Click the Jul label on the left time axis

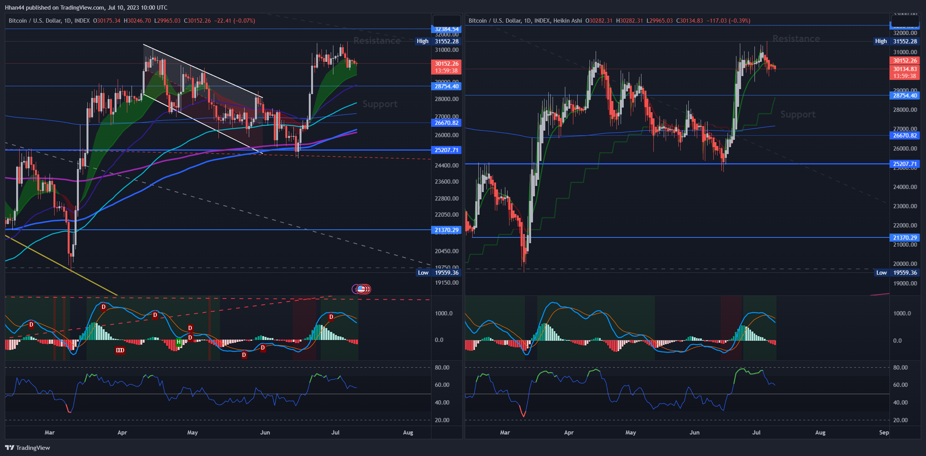pyautogui.click(x=335, y=433)
